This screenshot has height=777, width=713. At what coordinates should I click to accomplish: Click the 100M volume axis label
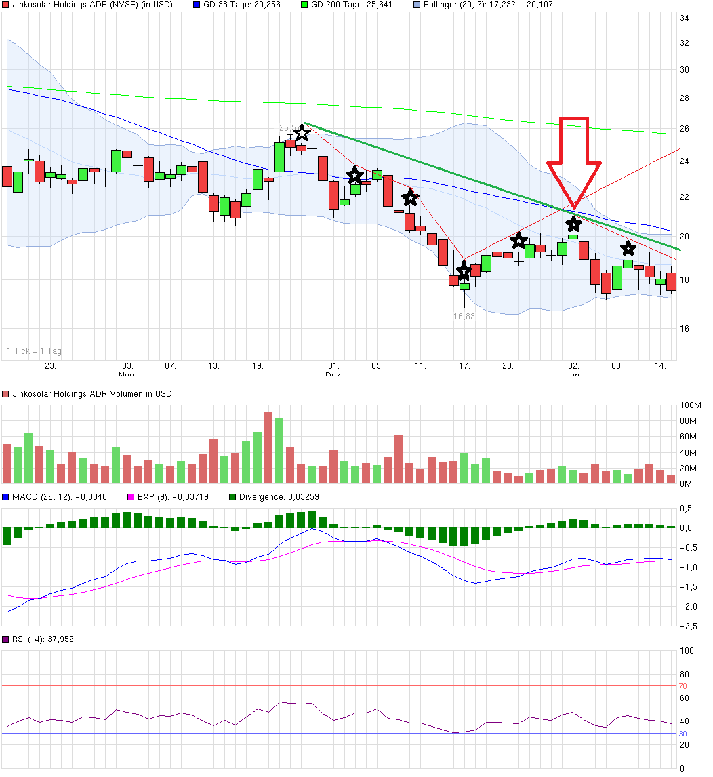pyautogui.click(x=690, y=405)
